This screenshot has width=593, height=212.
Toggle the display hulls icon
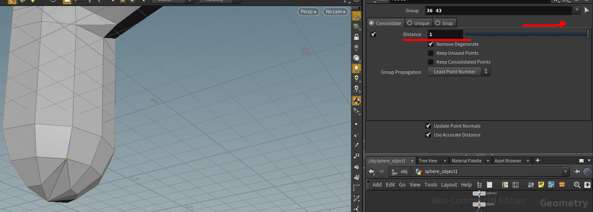click(x=356, y=187)
